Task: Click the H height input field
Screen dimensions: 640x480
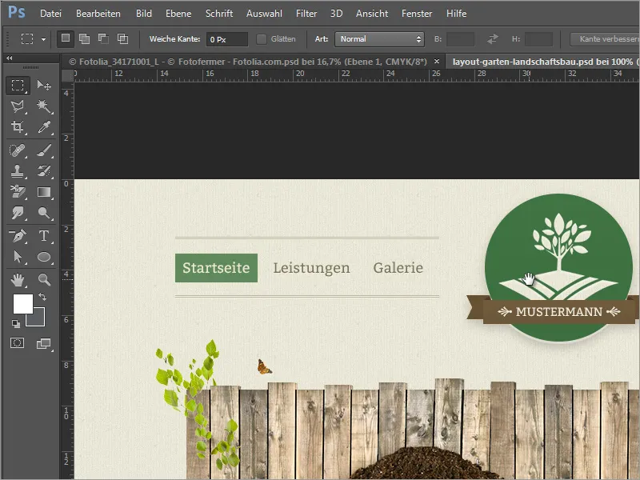Action: click(x=538, y=39)
